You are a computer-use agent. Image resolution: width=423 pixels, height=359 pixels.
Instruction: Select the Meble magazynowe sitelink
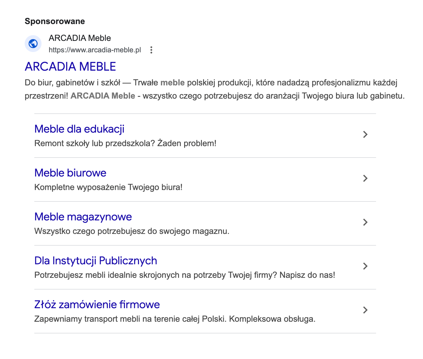pyautogui.click(x=83, y=217)
